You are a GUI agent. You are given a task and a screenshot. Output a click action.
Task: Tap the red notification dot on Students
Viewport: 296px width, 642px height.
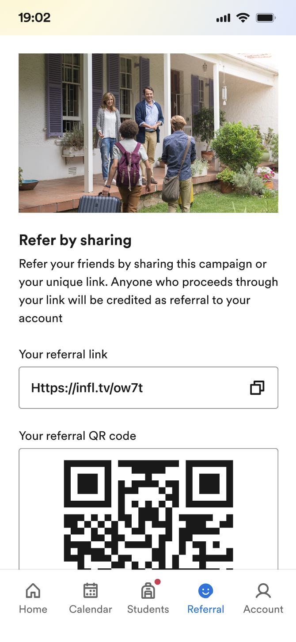(158, 582)
